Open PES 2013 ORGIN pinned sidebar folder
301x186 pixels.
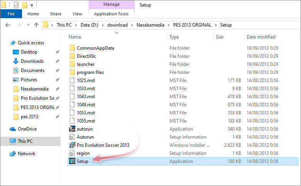pyautogui.click(x=37, y=107)
